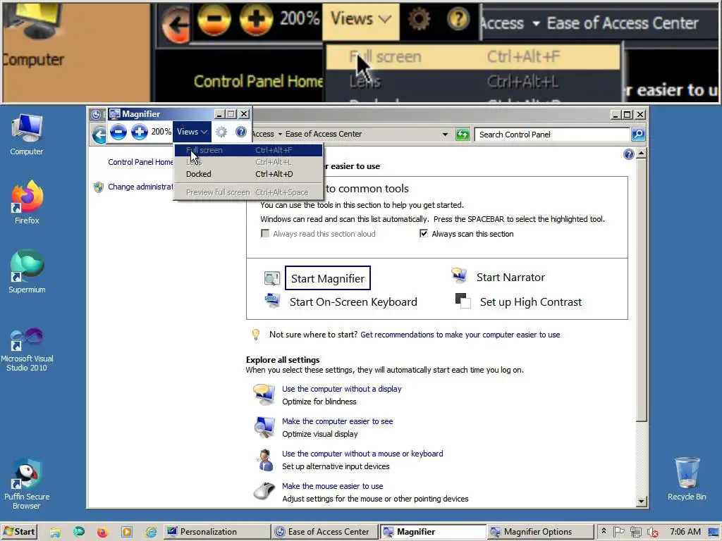Viewport: 722px width, 541px height.
Task: Switch to Magnifier Options taskbar button
Action: tap(540, 532)
